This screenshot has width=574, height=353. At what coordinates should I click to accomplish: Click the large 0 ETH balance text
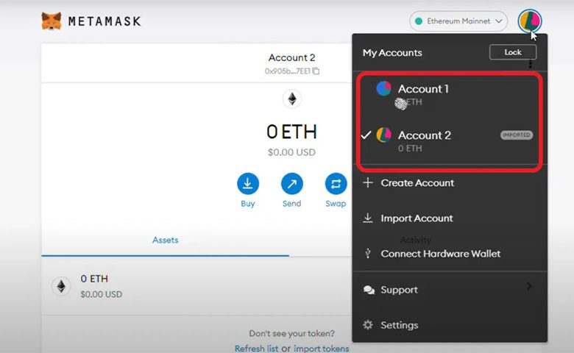(291, 132)
